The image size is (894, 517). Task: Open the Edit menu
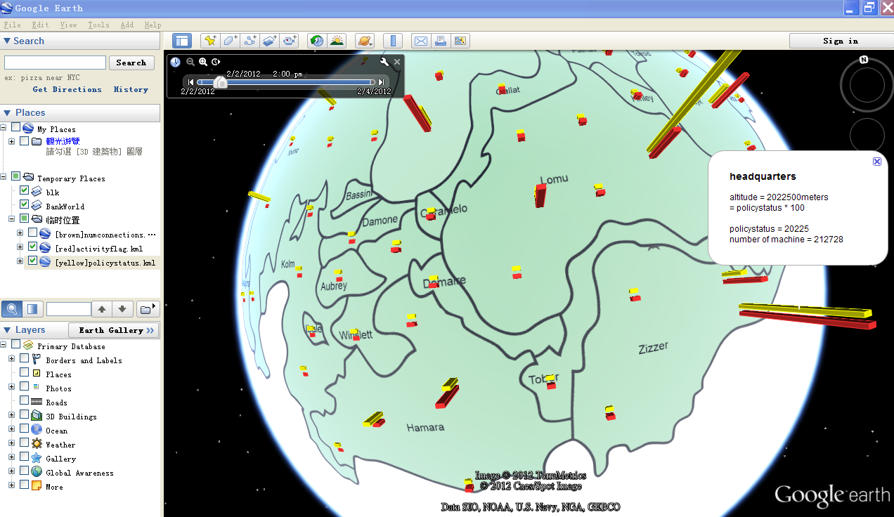point(40,25)
